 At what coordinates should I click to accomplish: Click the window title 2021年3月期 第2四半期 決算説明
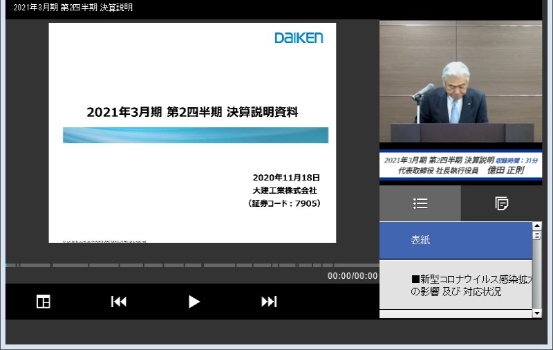pyautogui.click(x=73, y=8)
